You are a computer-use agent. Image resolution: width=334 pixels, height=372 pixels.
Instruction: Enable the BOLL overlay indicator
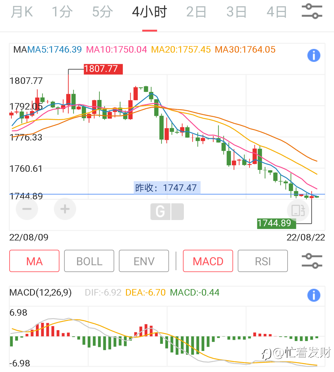click(89, 261)
